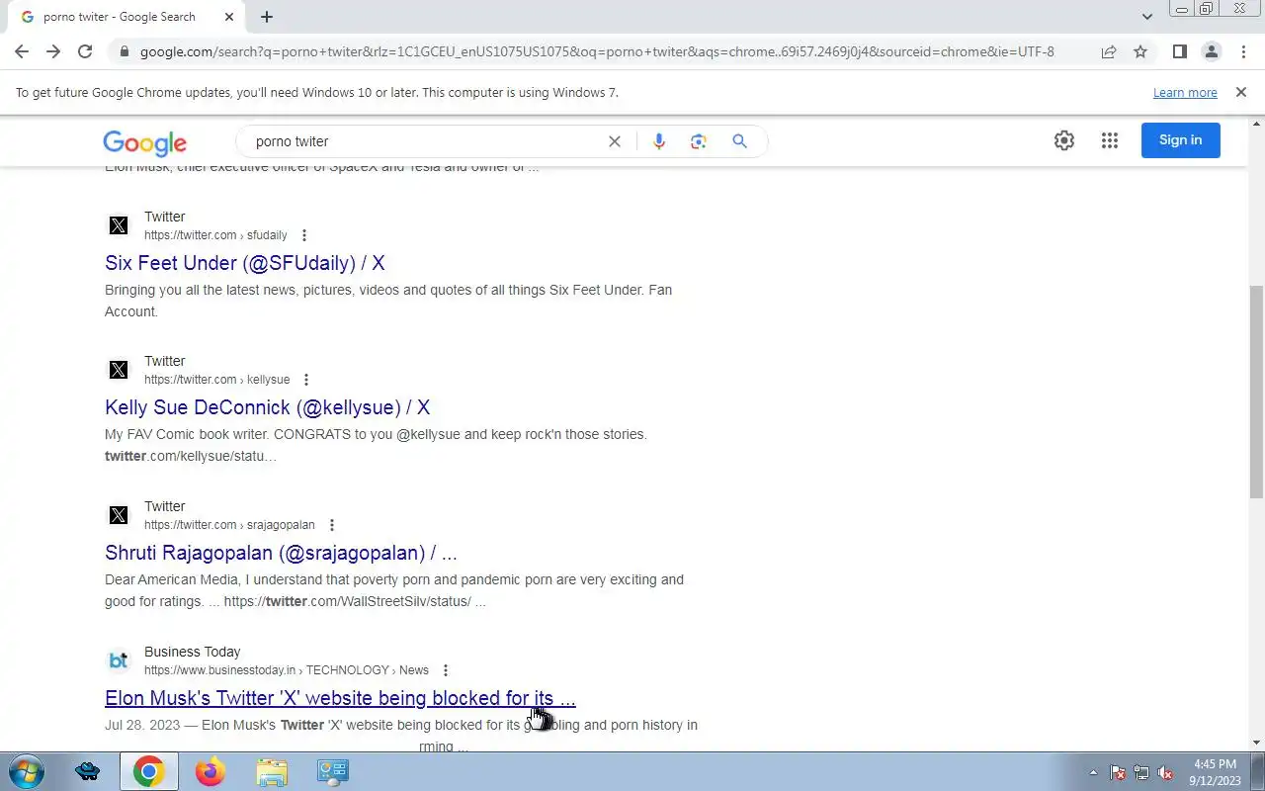This screenshot has width=1265, height=791.
Task: Click X favicon beside the srajagopalan result
Action: coord(119,515)
